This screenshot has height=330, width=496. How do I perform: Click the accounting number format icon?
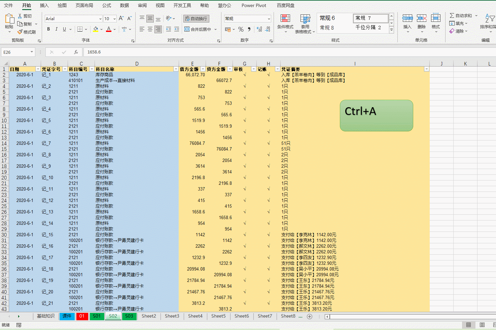pyautogui.click(x=228, y=29)
